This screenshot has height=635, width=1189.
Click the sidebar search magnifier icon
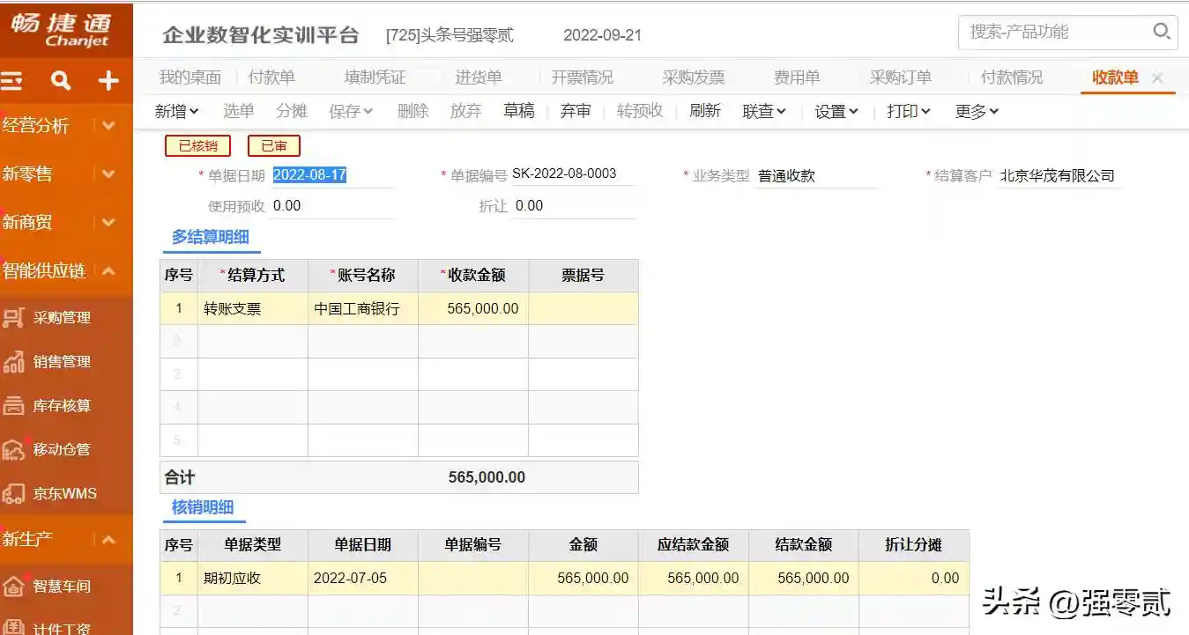[61, 82]
